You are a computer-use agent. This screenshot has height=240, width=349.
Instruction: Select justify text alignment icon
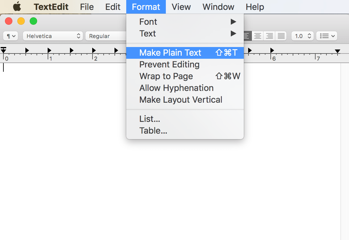coord(281,36)
